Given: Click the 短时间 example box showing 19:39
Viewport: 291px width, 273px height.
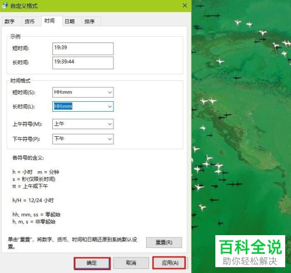Looking at the screenshot, I should pos(83,49).
